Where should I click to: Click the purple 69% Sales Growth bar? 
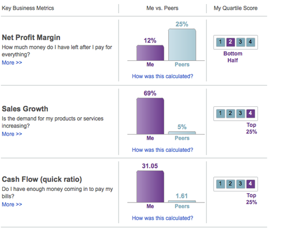pyautogui.click(x=150, y=116)
